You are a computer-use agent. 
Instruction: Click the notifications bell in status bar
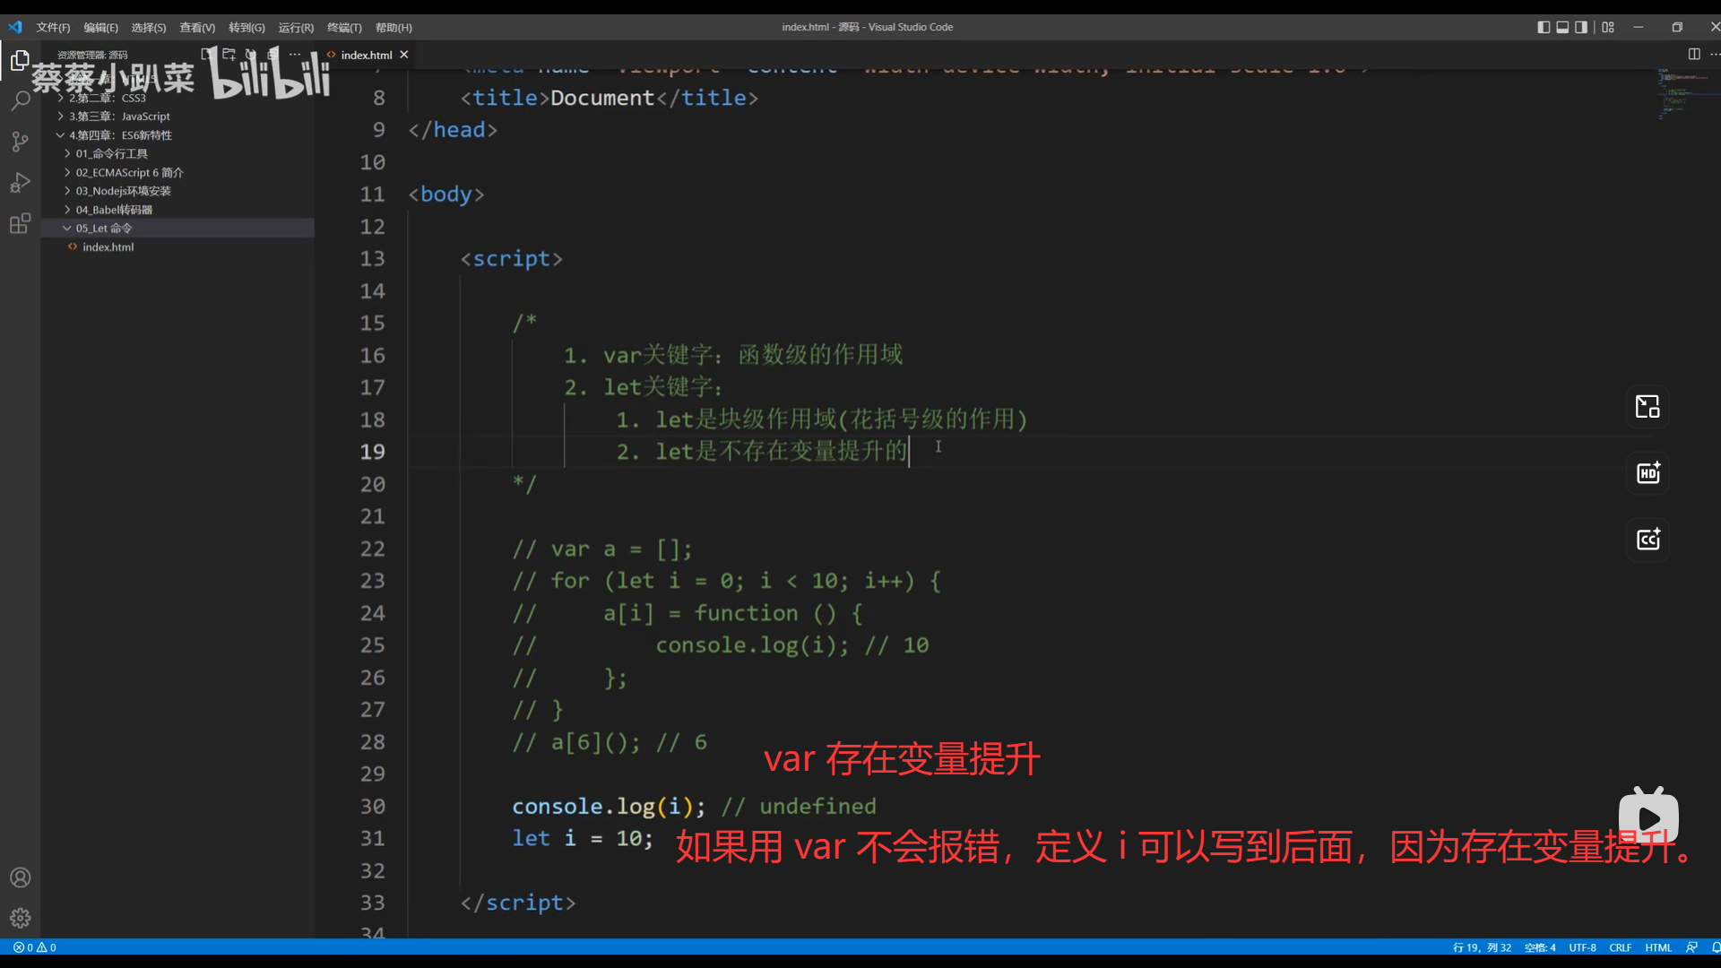1715,947
